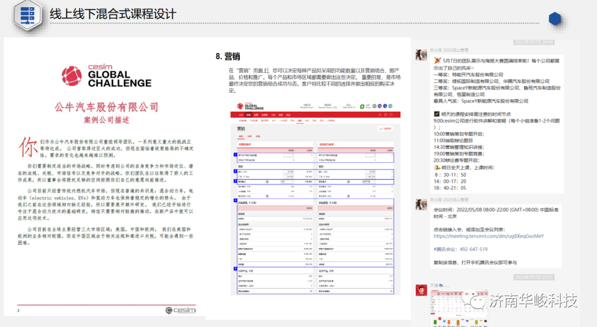Viewport: 597px width, 327px height.
Task: Click the blue grid icon beside the slide title
Action: (x=27, y=15)
